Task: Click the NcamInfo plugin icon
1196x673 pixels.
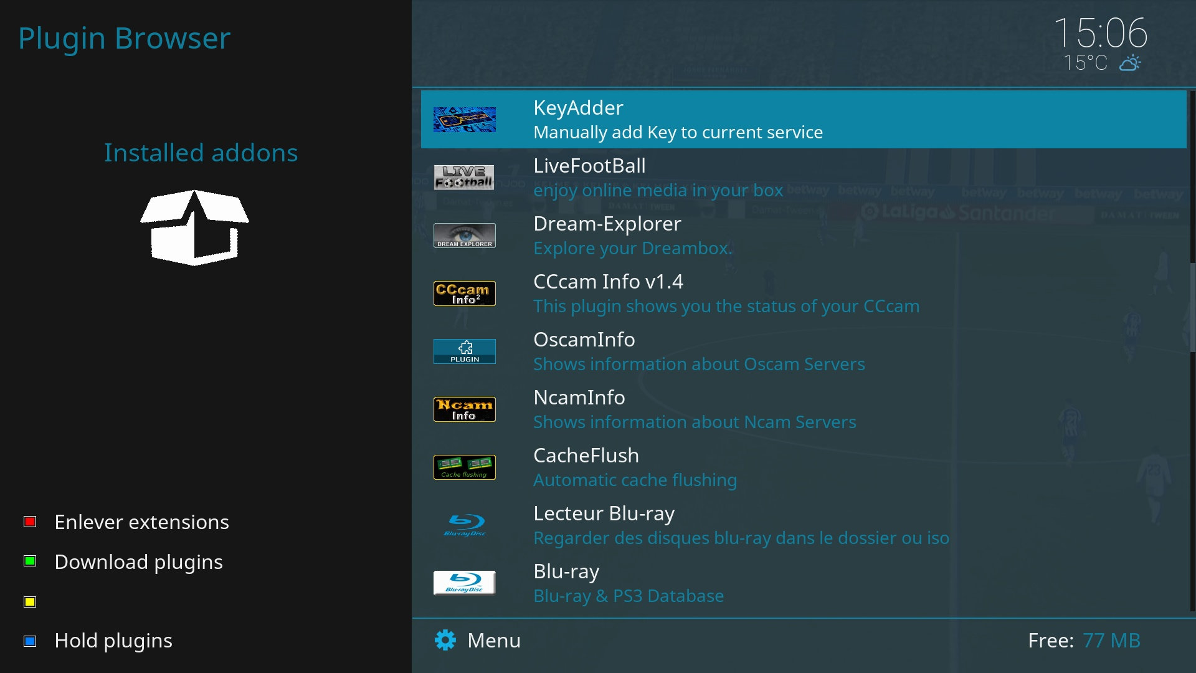Action: click(464, 408)
